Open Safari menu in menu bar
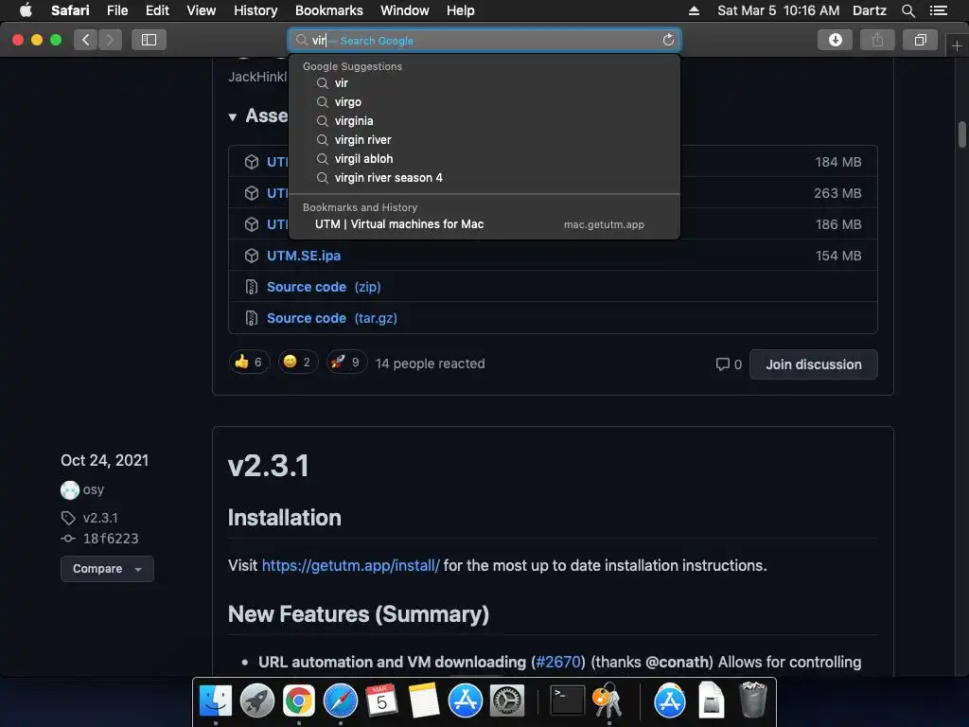The height and width of the screenshot is (727, 969). (x=70, y=10)
